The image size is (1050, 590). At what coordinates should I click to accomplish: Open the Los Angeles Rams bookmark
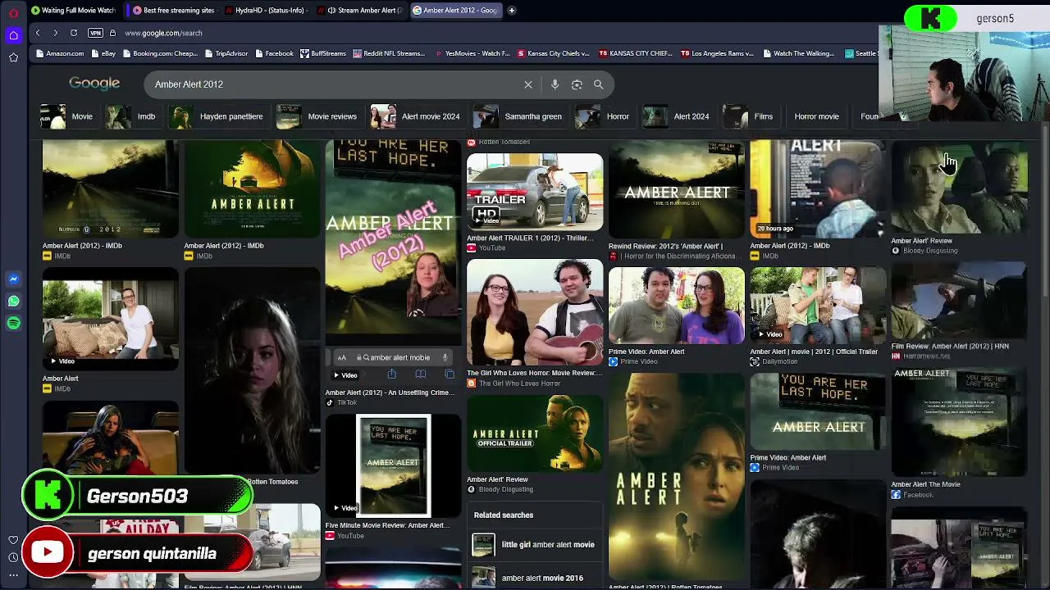(717, 54)
